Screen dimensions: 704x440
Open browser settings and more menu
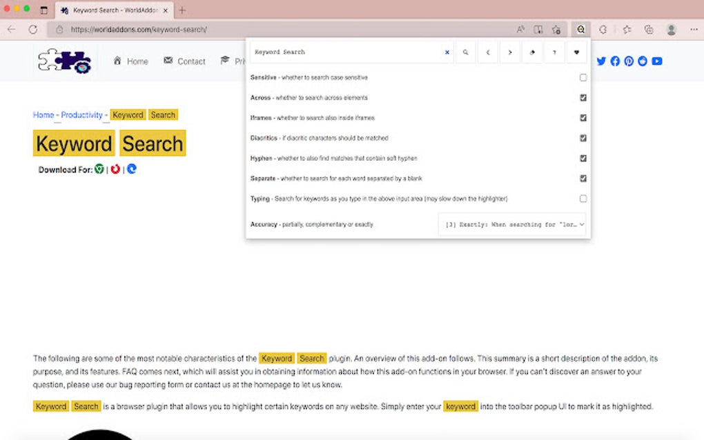pos(694,30)
